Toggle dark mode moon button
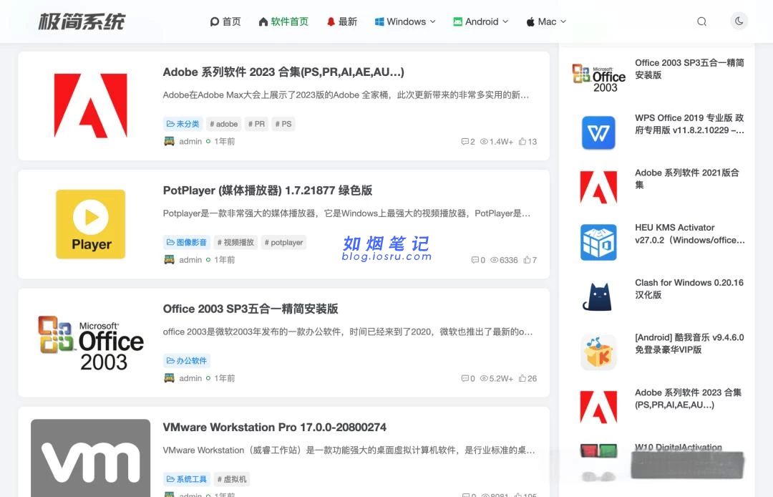This screenshot has width=773, height=497. tap(739, 21)
